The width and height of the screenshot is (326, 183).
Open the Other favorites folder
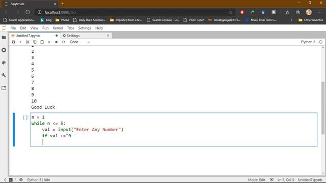coord(311,20)
